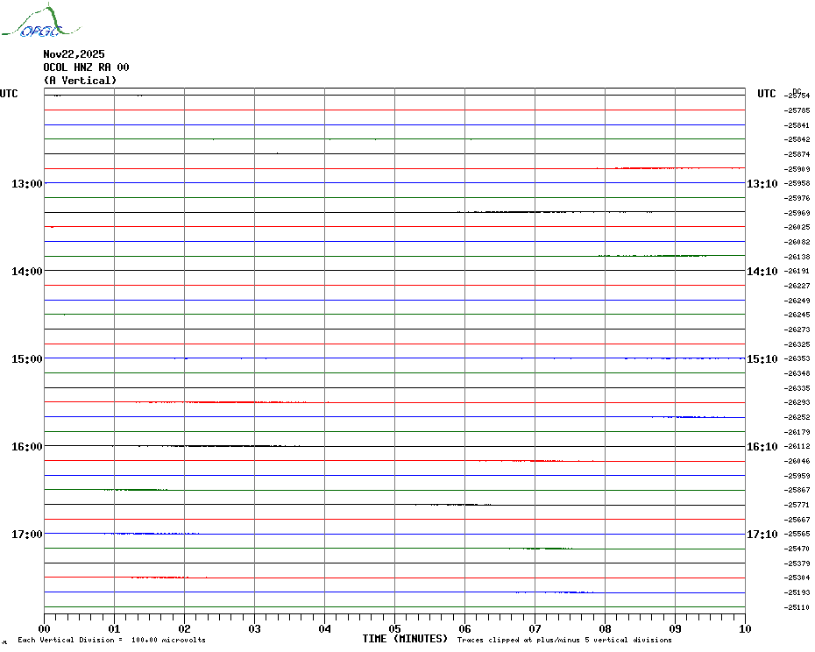The width and height of the screenshot is (815, 652).
Task: Click the Each Vertical Division scale note
Action: 111,641
